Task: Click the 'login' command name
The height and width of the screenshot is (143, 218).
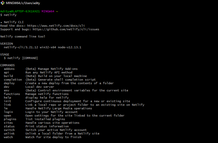Action: [8, 112]
